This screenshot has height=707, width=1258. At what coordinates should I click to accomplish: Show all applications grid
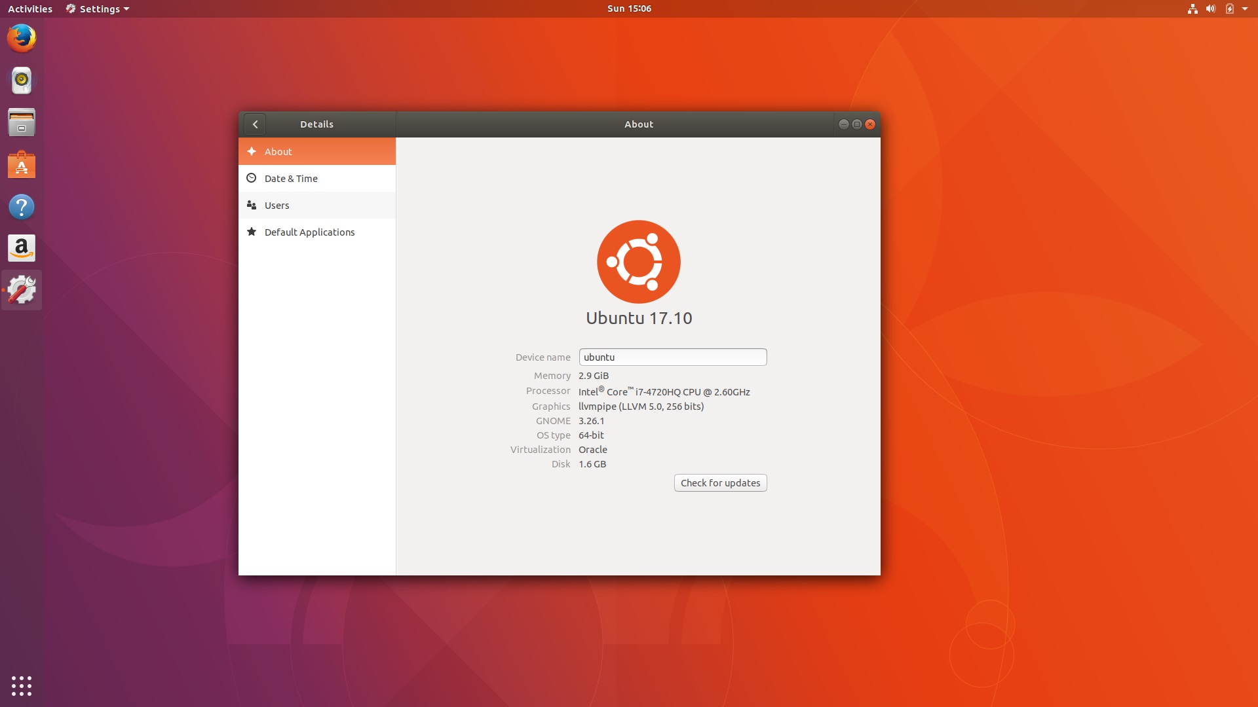(22, 685)
